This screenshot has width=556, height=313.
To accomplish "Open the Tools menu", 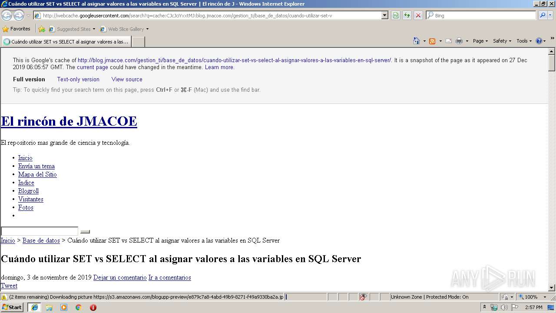I will (524, 41).
